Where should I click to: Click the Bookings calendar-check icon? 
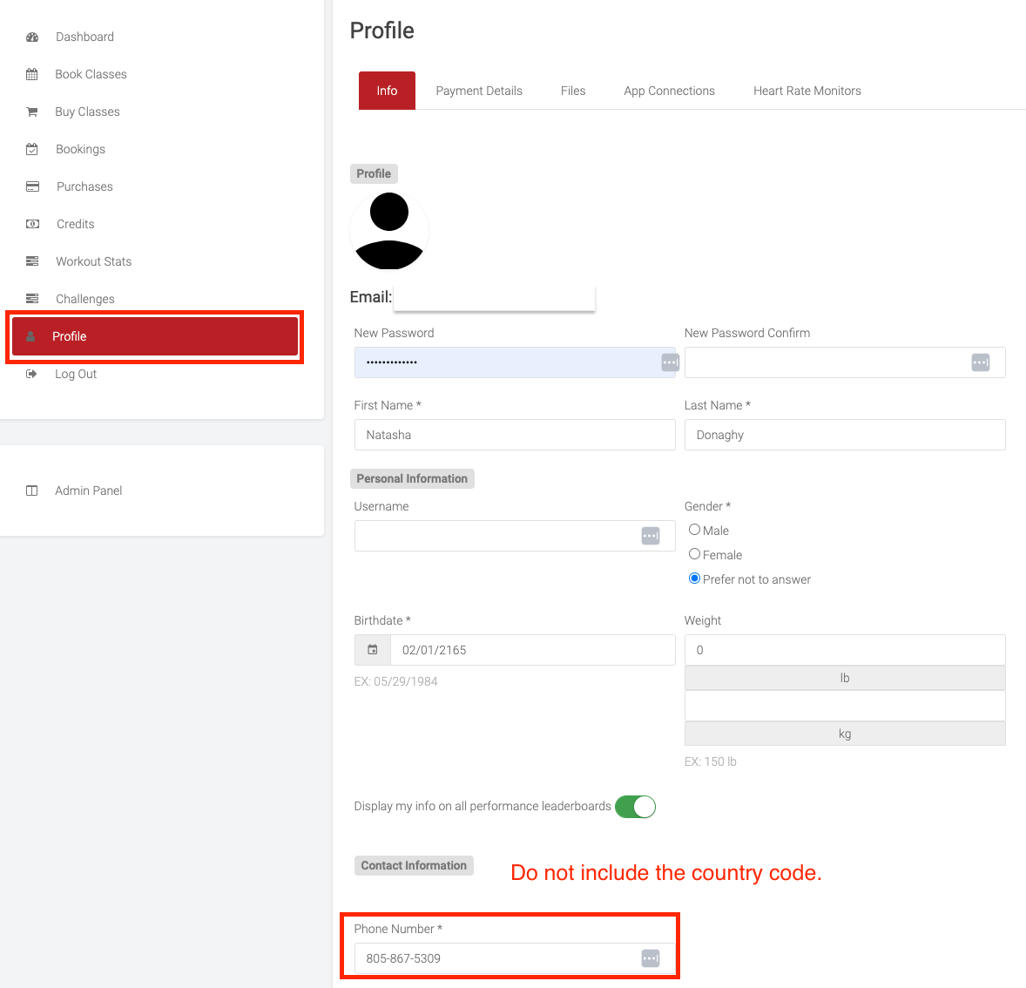click(31, 149)
